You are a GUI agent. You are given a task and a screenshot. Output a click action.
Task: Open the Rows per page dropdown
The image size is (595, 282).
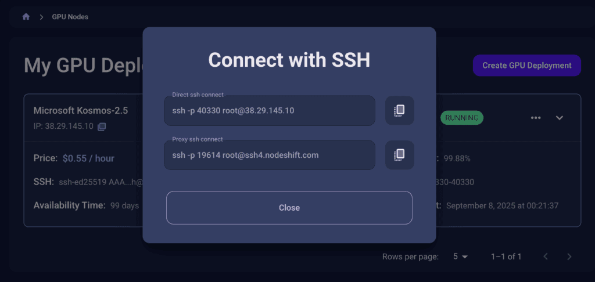pyautogui.click(x=460, y=256)
